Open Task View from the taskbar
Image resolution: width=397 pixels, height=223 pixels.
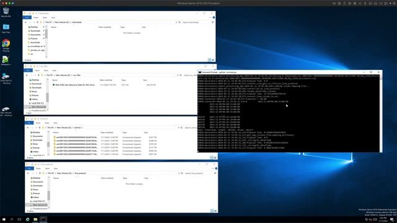[x=19, y=219]
